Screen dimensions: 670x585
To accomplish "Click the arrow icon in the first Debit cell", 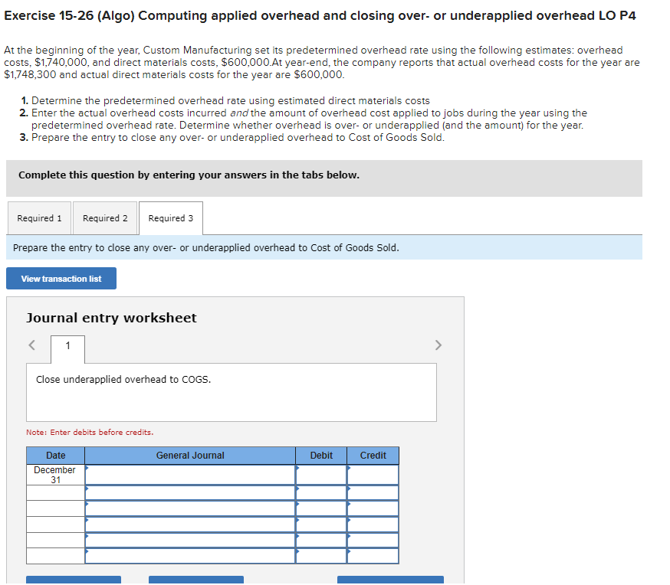I will coord(297,469).
